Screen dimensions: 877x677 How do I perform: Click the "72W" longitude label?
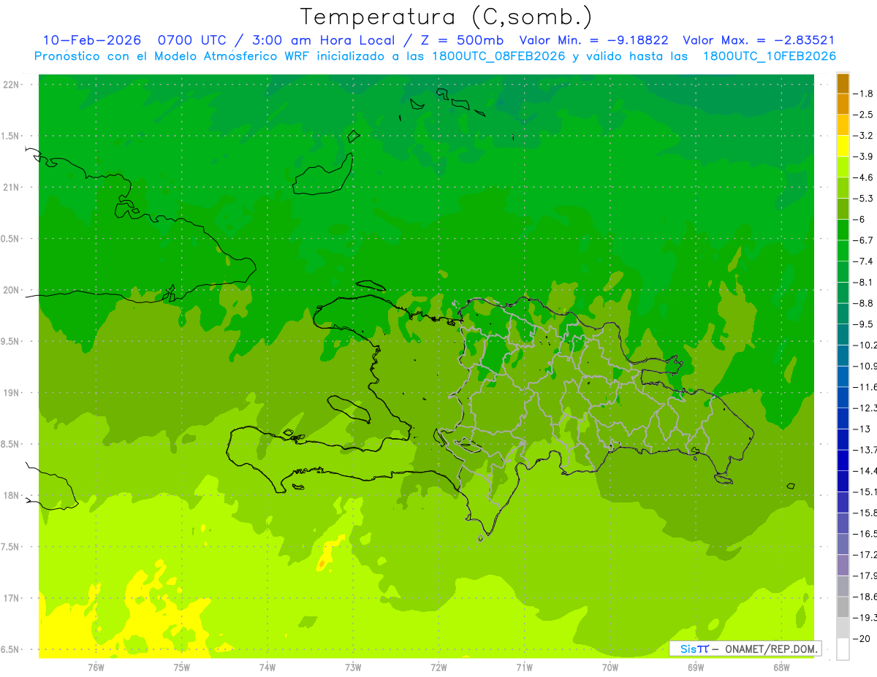pyautogui.click(x=439, y=667)
